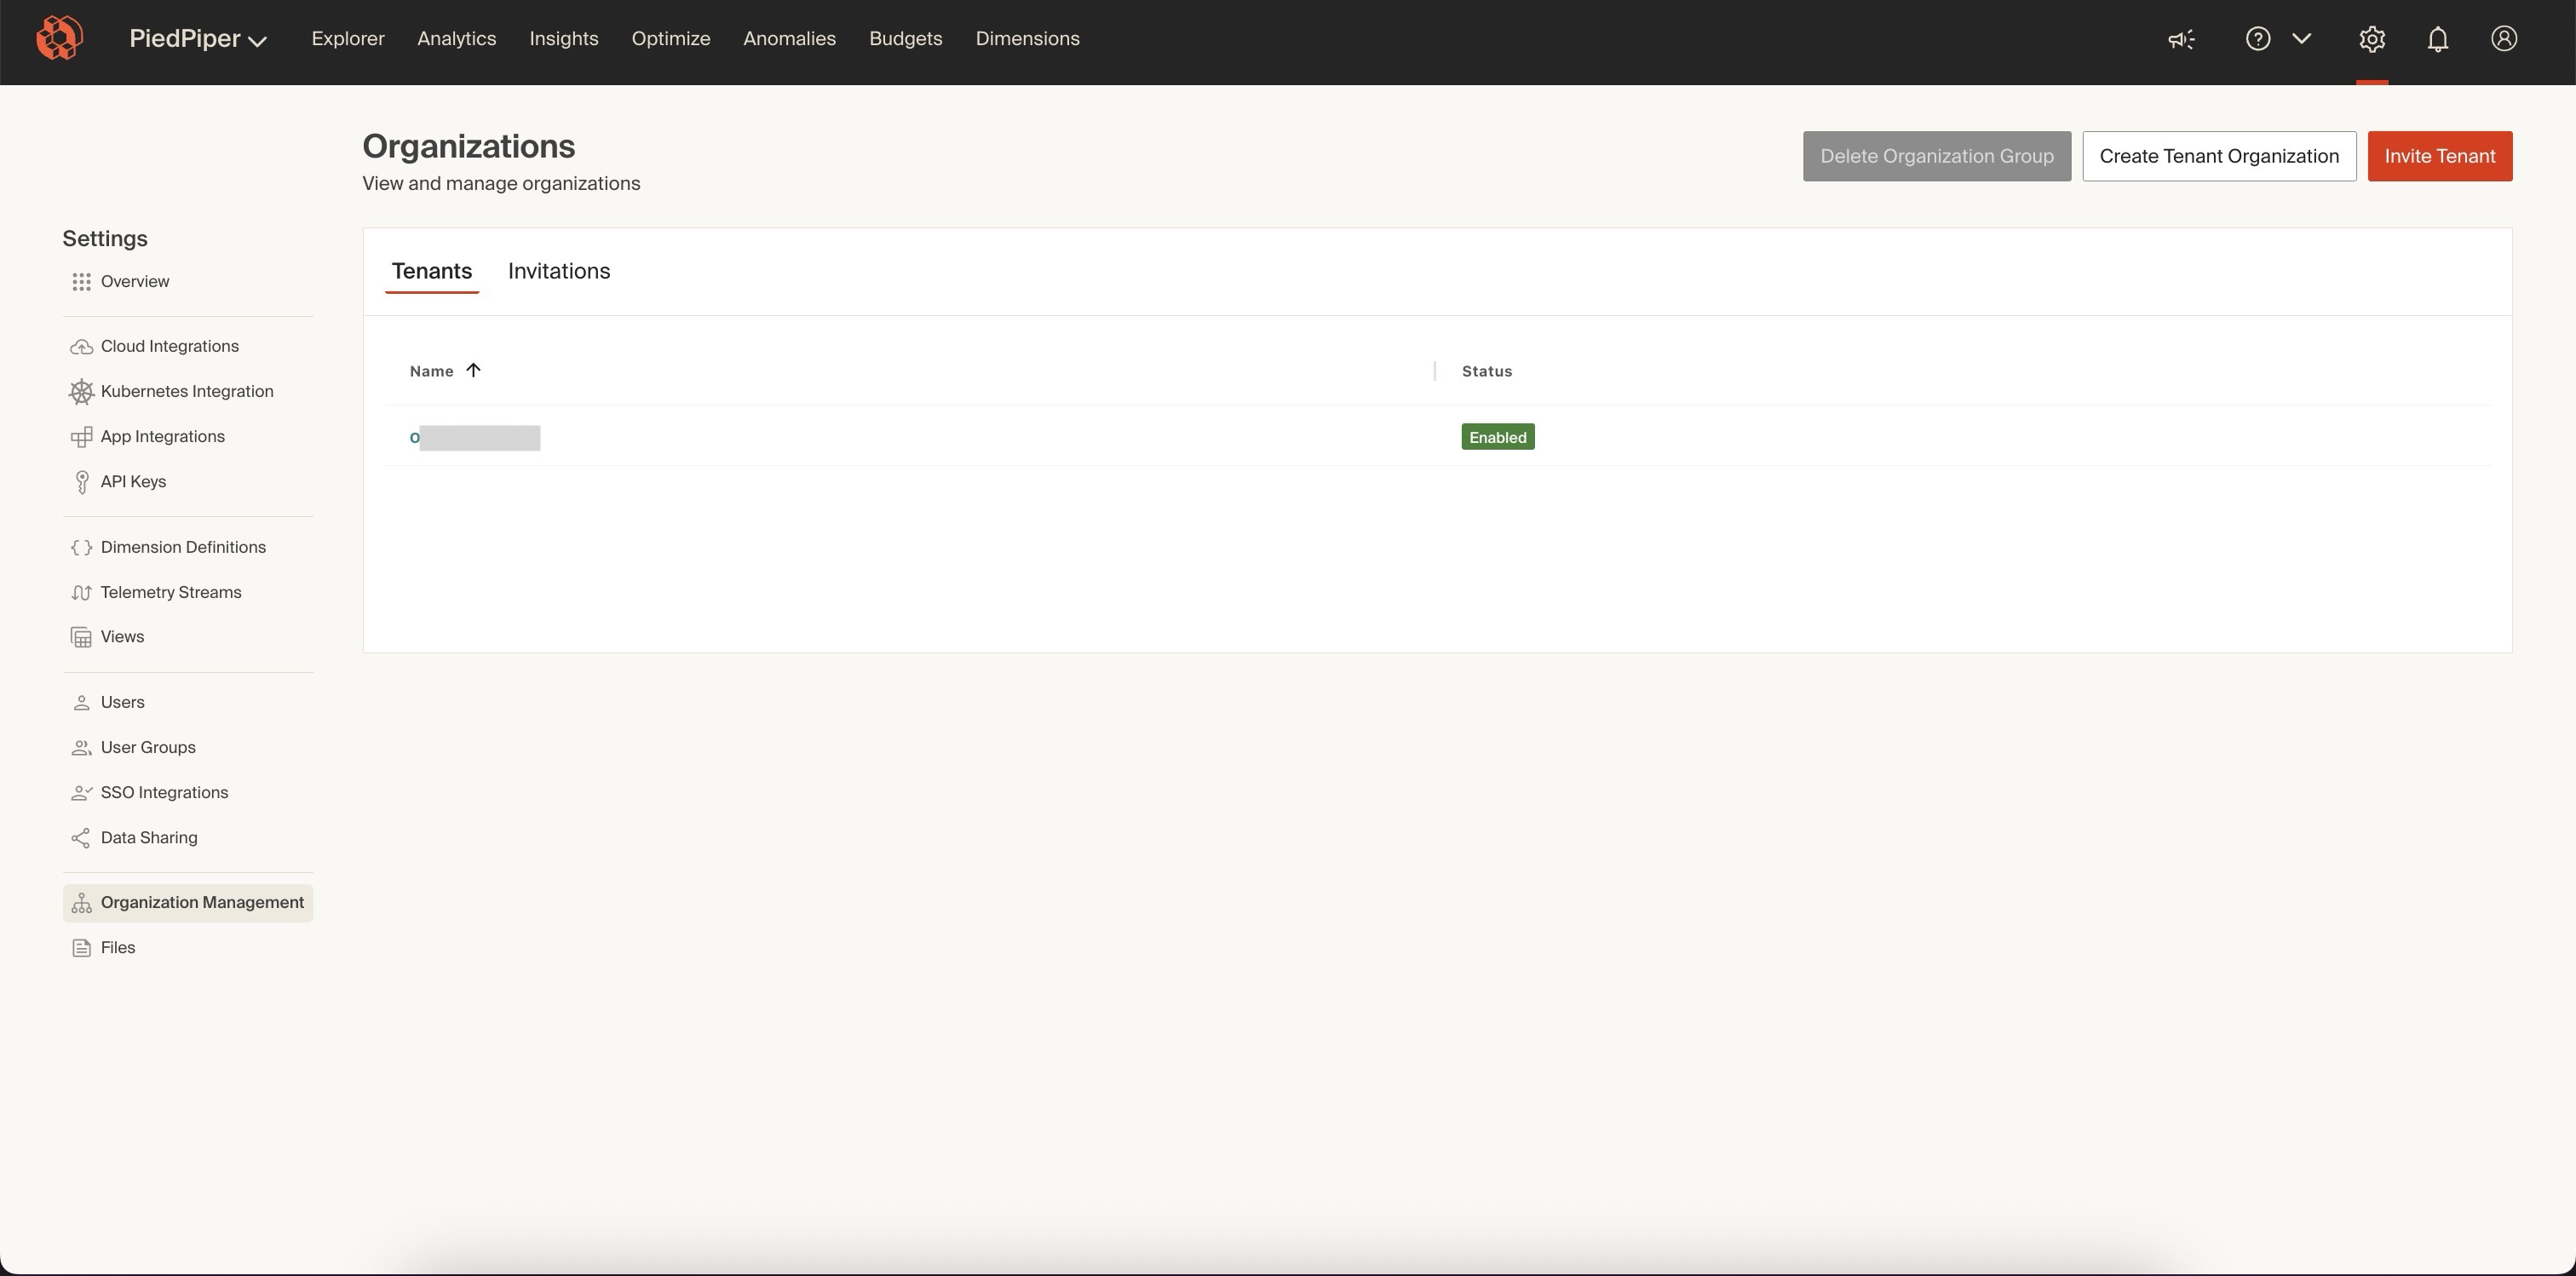Toggle the Name column sort arrow
Viewport: 2576px width, 1276px height.
pyautogui.click(x=473, y=371)
